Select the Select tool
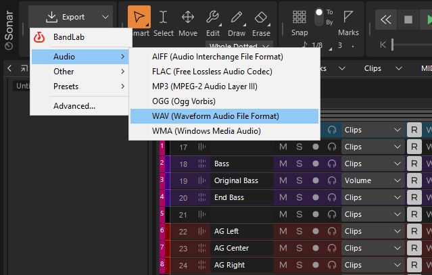The width and height of the screenshot is (432, 275). click(x=164, y=17)
